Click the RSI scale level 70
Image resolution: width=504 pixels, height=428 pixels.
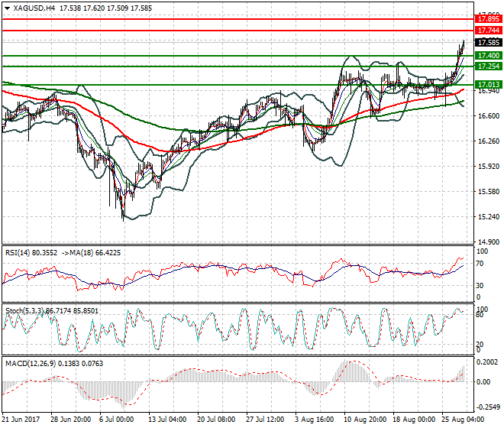pos(480,264)
